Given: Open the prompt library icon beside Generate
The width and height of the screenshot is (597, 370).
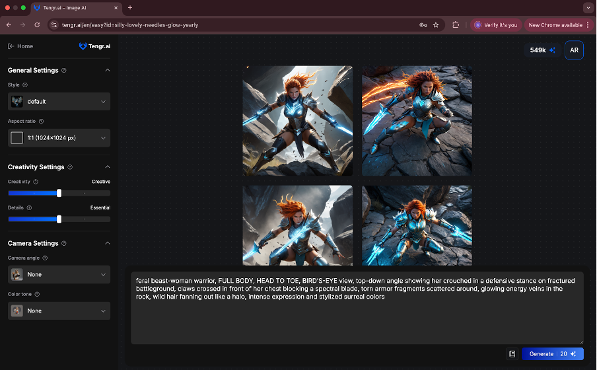Looking at the screenshot, I should [512, 354].
